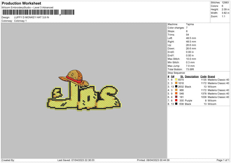Screen dimensions: 231x163
Task: Click the Min Stitch value 0.3 mm
Action: click(190, 62)
